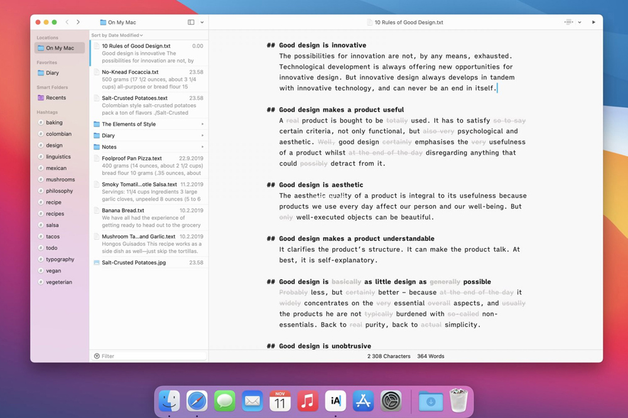Open Salt-Crusted Potatoes.text file
Image resolution: width=628 pixels, height=418 pixels.
pyautogui.click(x=149, y=105)
